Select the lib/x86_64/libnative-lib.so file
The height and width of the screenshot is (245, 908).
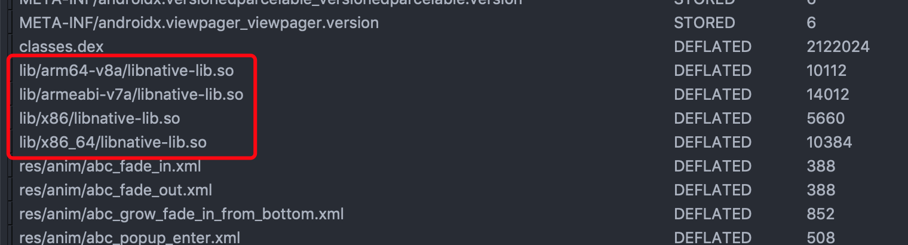point(113,142)
